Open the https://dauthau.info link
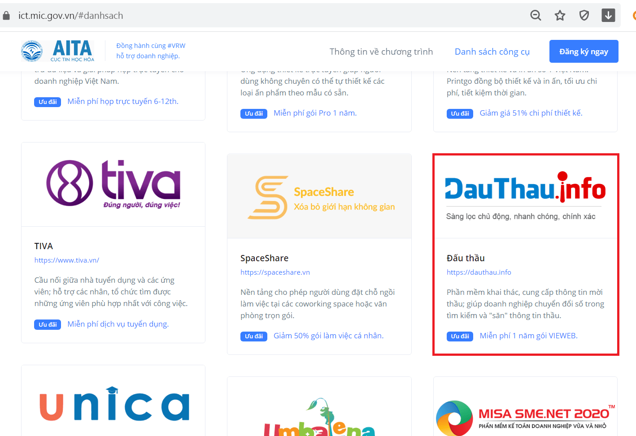Screen dimensions: 636x436 (x=479, y=272)
